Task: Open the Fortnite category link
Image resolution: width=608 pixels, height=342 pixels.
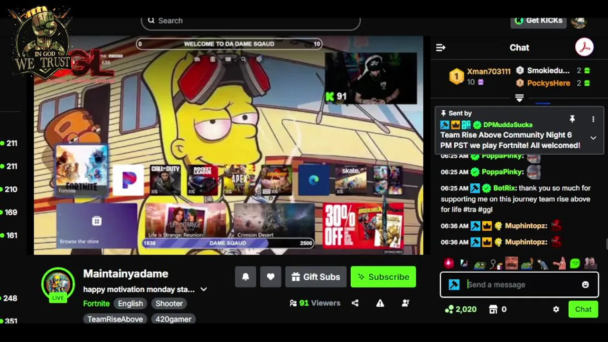Action: point(96,304)
